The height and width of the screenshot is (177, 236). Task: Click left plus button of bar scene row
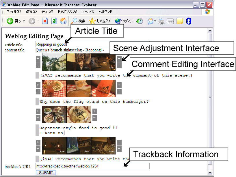pos(38,142)
